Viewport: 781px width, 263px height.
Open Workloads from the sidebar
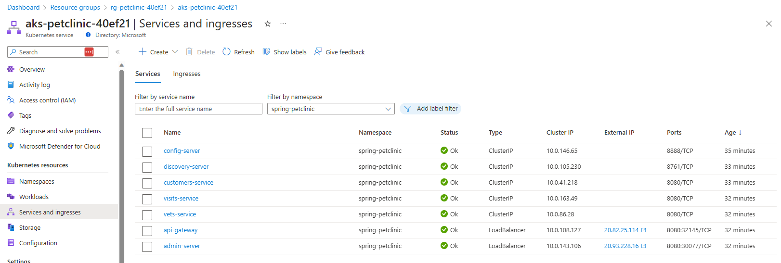click(x=34, y=197)
